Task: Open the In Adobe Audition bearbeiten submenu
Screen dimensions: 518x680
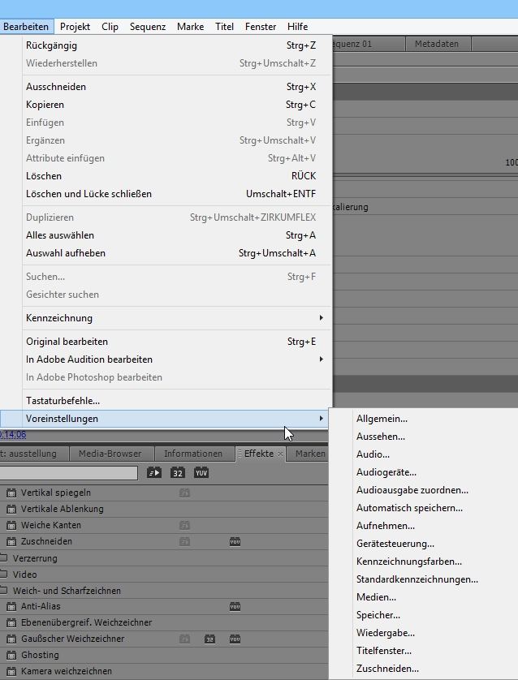Action: pyautogui.click(x=177, y=359)
